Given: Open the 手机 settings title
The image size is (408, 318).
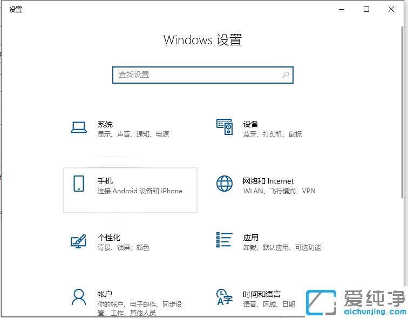Looking at the screenshot, I should pos(105,181).
